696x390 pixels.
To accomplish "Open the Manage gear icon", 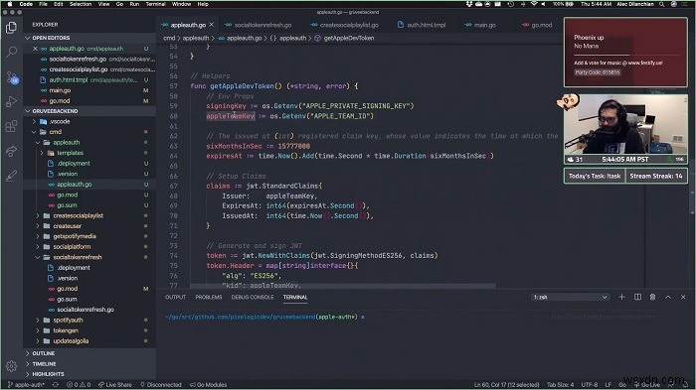I will [12, 366].
